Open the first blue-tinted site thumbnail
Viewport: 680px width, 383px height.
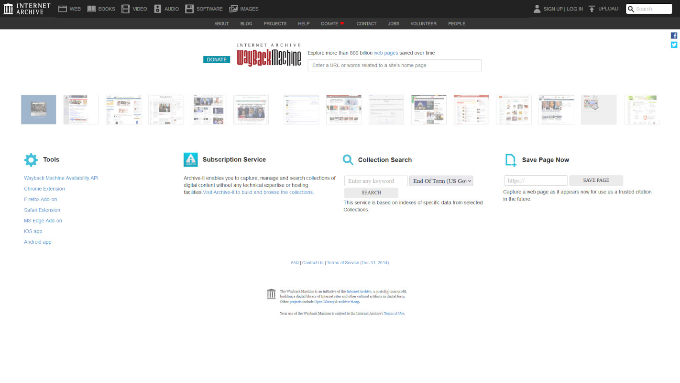(38, 110)
